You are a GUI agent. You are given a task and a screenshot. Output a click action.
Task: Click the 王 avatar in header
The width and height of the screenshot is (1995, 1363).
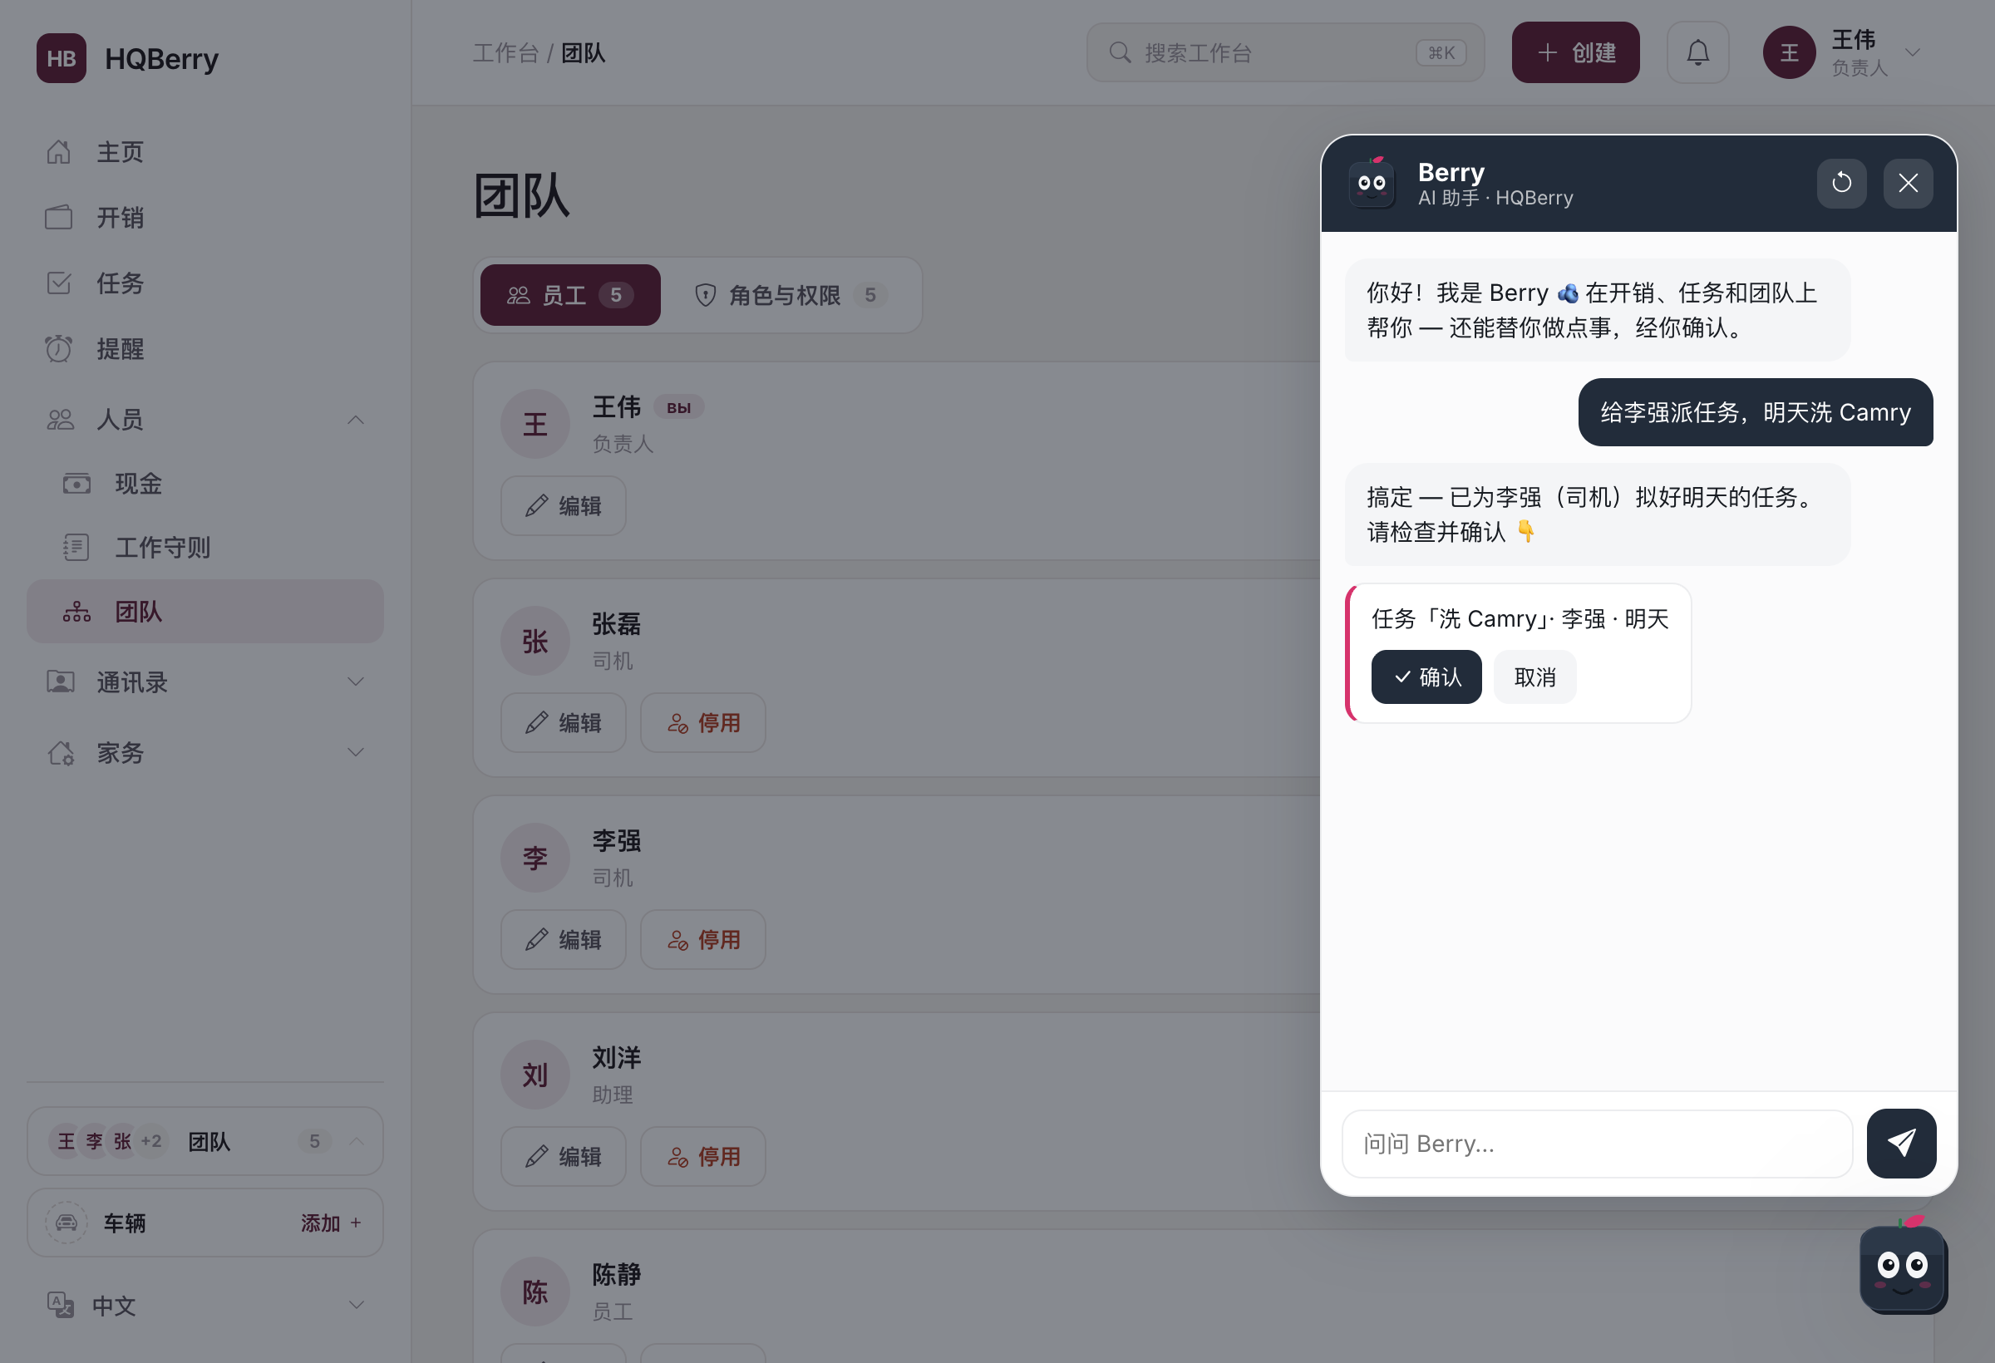pos(1789,52)
